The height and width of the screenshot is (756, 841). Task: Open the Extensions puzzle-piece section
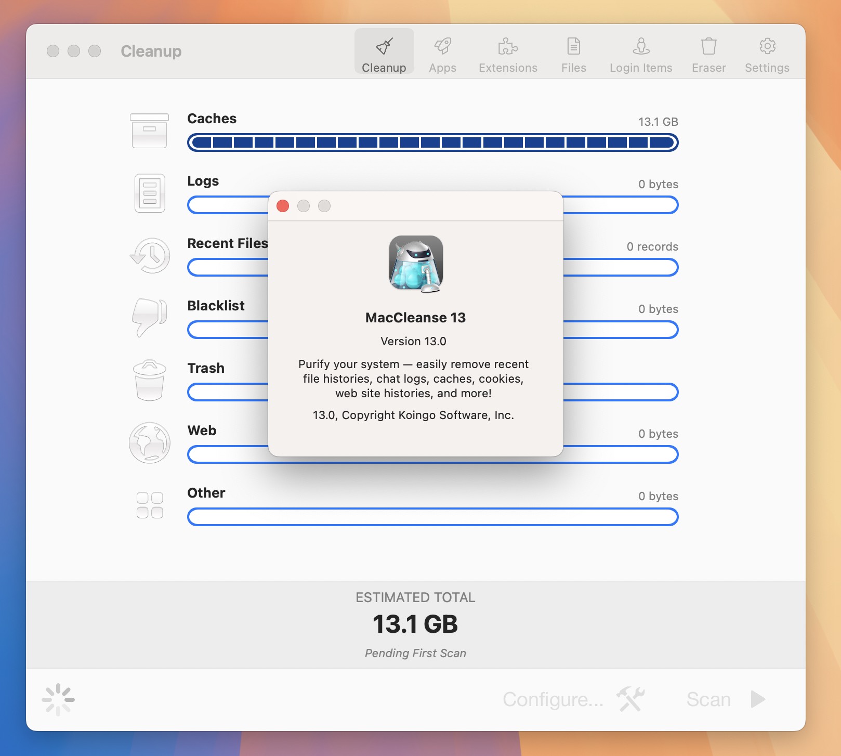click(507, 52)
